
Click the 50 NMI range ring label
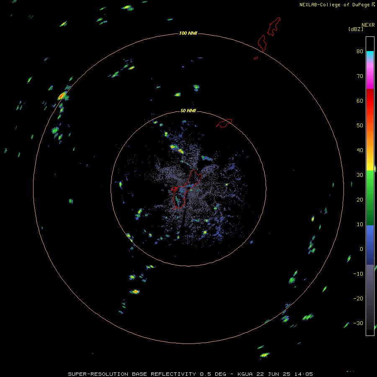tap(188, 111)
